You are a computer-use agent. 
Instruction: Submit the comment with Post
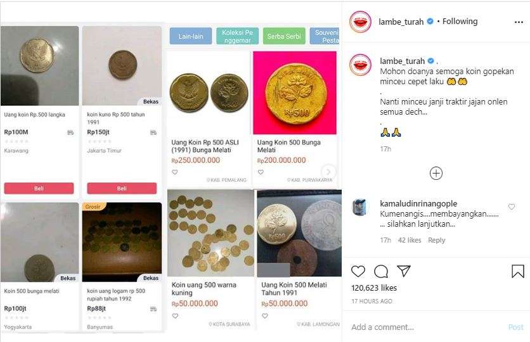coord(515,327)
